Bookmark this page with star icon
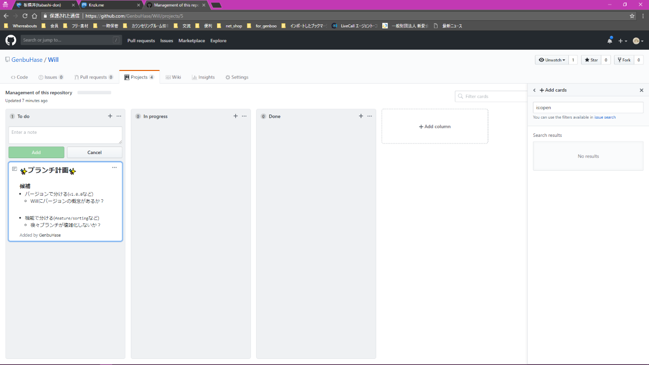649x365 pixels. [632, 16]
